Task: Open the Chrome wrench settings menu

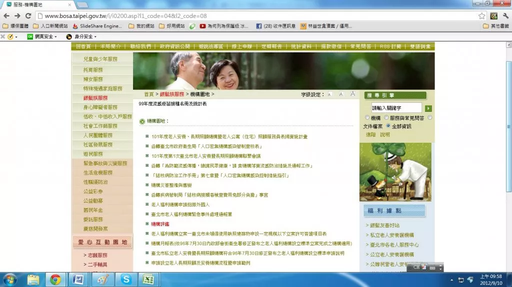Action: click(x=506, y=15)
